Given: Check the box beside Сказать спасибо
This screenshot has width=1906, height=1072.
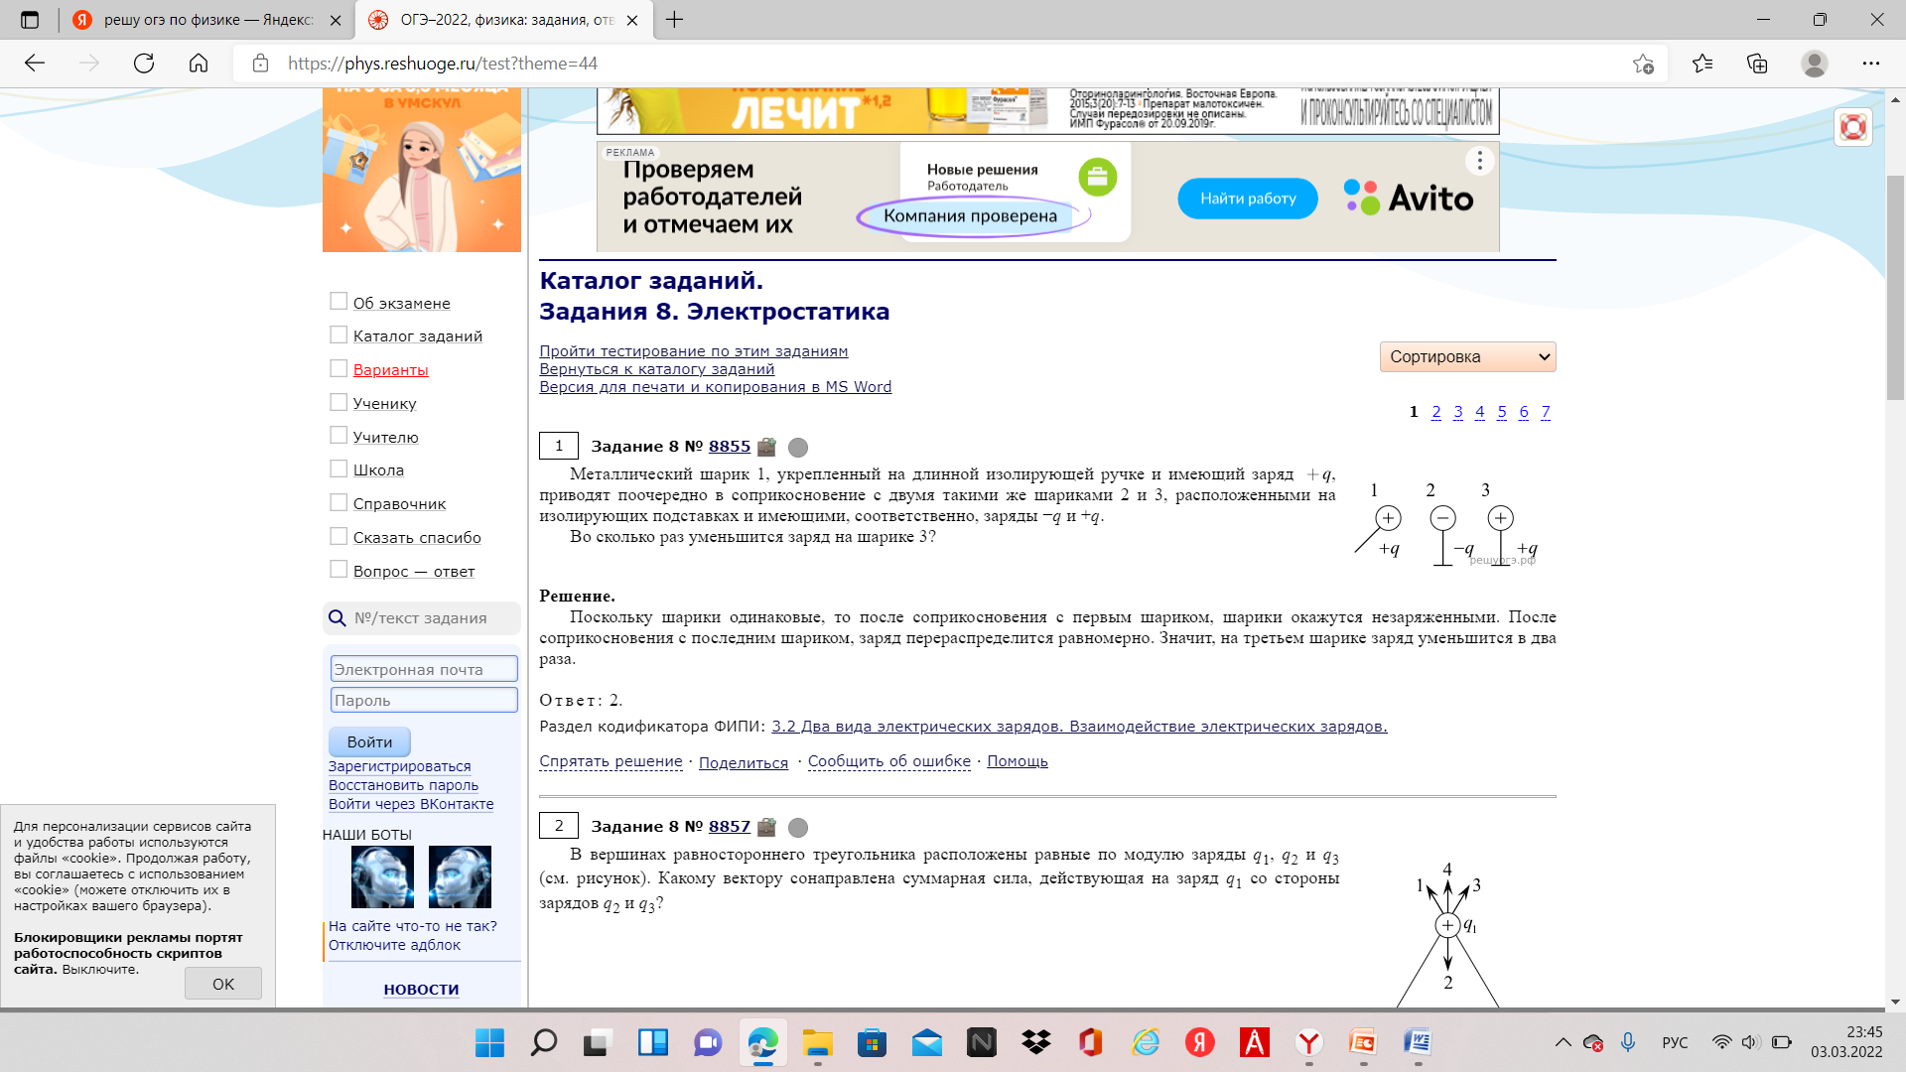Looking at the screenshot, I should point(339,536).
